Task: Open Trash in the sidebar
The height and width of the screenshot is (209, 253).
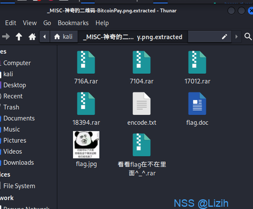Action: [11, 107]
